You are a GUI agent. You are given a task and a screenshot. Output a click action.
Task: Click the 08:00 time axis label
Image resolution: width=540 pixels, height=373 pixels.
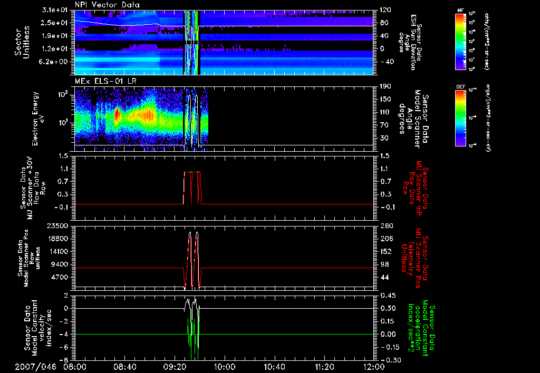tap(75, 367)
